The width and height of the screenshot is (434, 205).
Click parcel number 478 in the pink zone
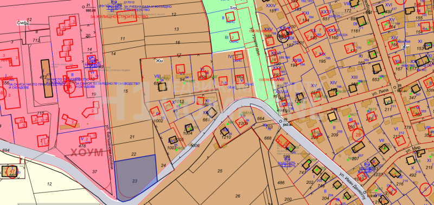tap(82, 146)
